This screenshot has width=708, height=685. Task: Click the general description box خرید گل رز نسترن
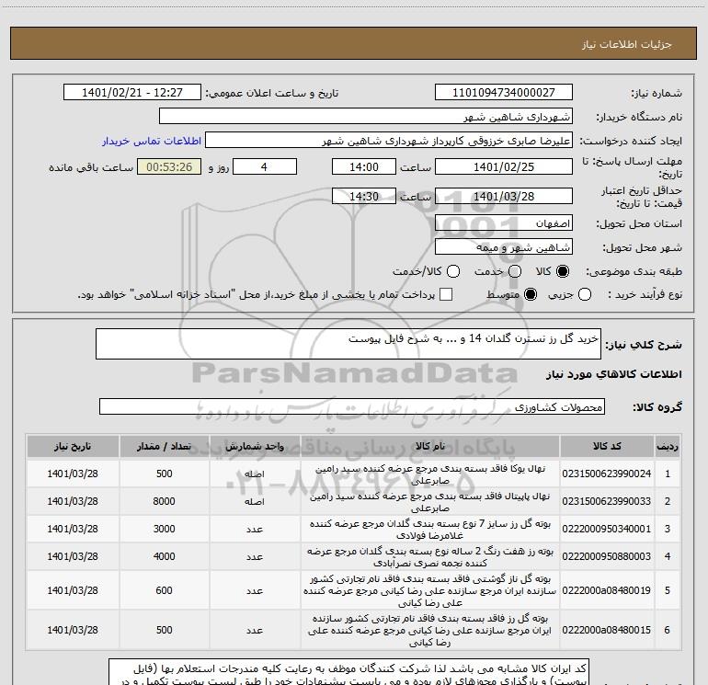pyautogui.click(x=348, y=344)
